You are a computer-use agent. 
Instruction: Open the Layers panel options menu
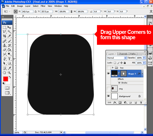click(x=145, y=54)
